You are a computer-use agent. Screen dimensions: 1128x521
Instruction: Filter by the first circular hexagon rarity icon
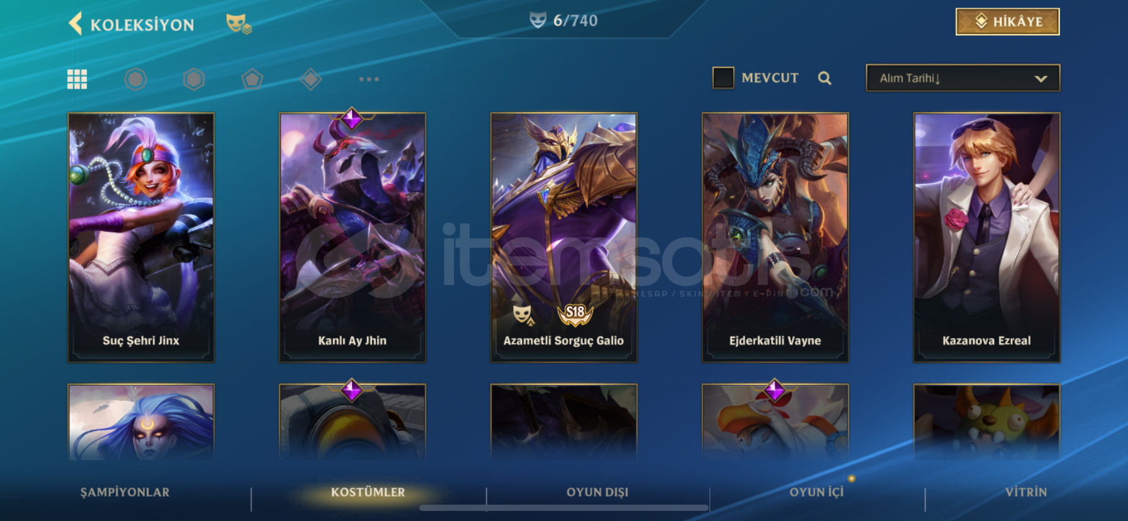tap(135, 79)
